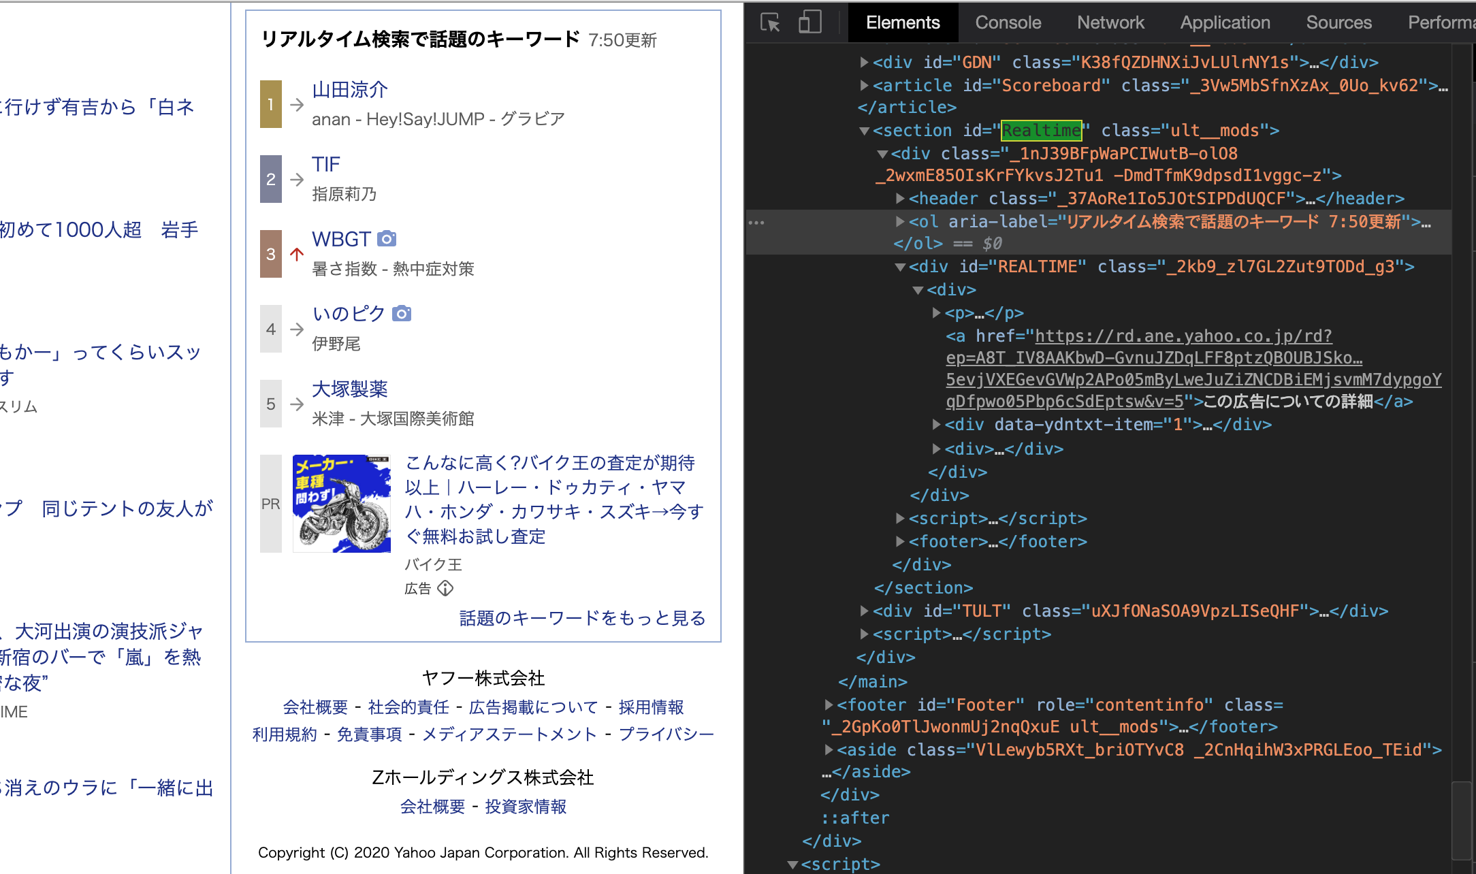The image size is (1476, 874).
Task: Open the バイク王 ad headline link
Action: [554, 500]
